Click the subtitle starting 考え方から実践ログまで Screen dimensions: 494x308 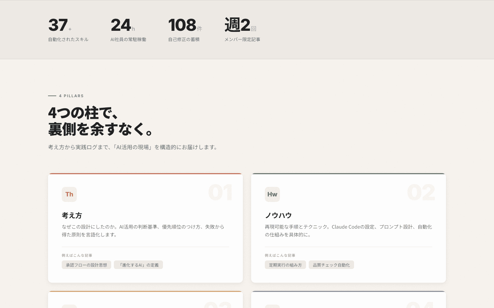tap(133, 147)
